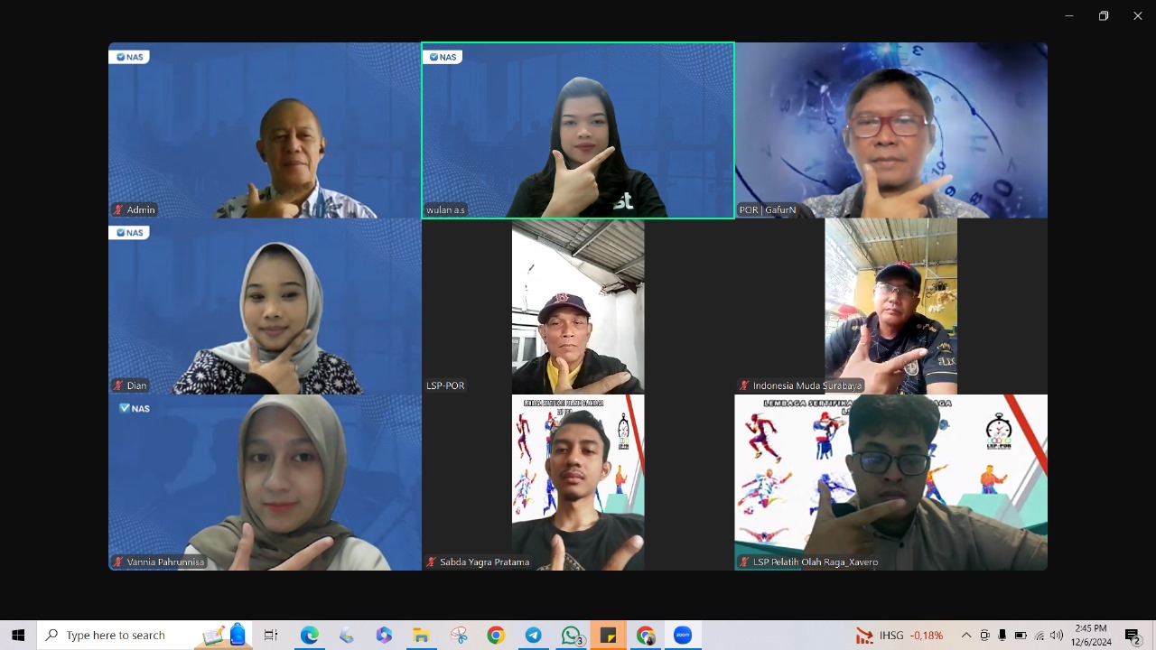Click the volume speaker tray icon
Screen dimensions: 1156x650
coord(1057,636)
